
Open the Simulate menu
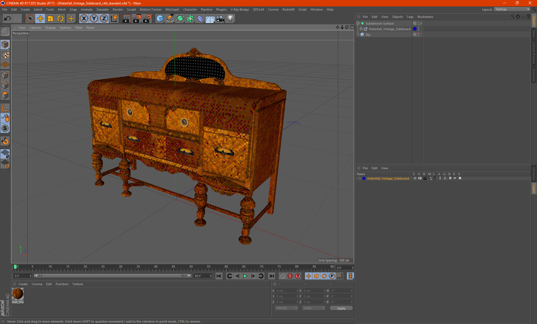[103, 9]
